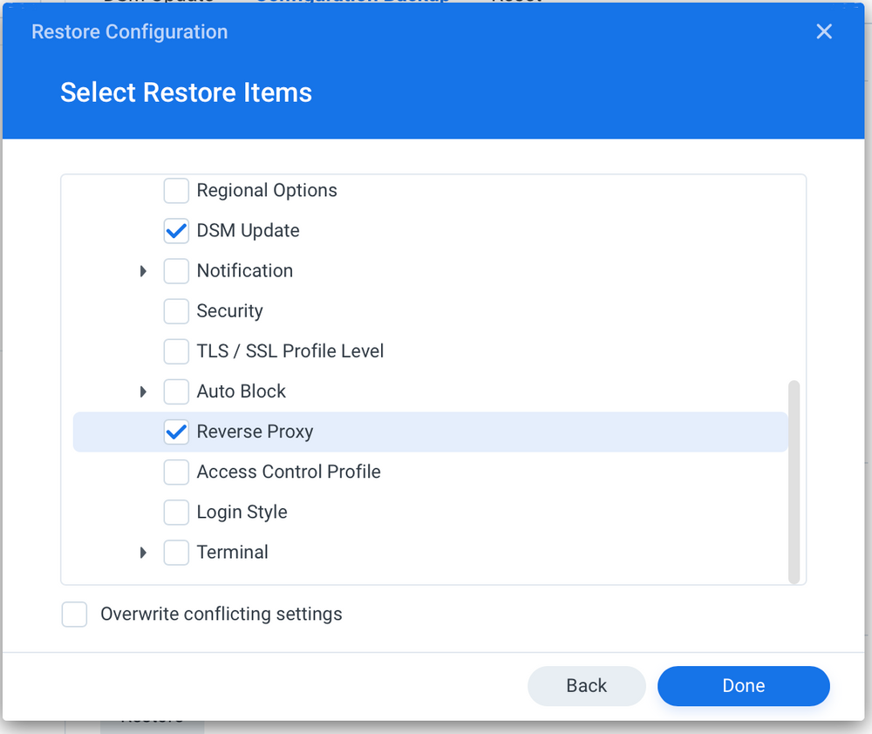Image resolution: width=872 pixels, height=734 pixels.
Task: Click the Done button
Action: [743, 686]
